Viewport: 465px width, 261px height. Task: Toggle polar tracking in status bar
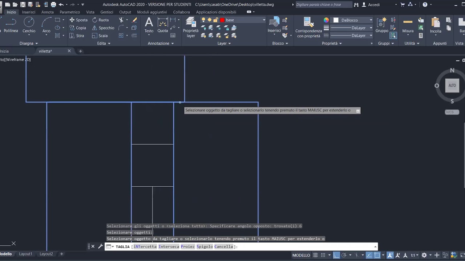[344, 255]
